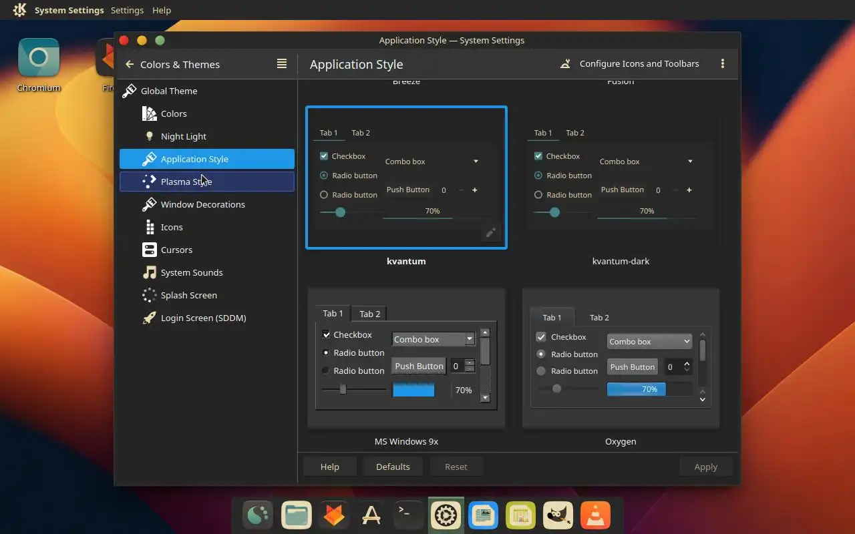The height and width of the screenshot is (534, 855).
Task: Click spin box arrows in Oxygen preview
Action: pos(687,366)
